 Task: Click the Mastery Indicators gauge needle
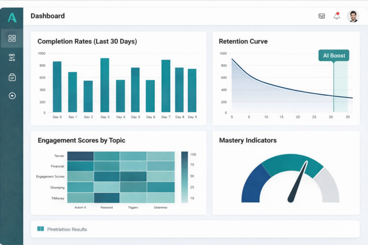(297, 183)
